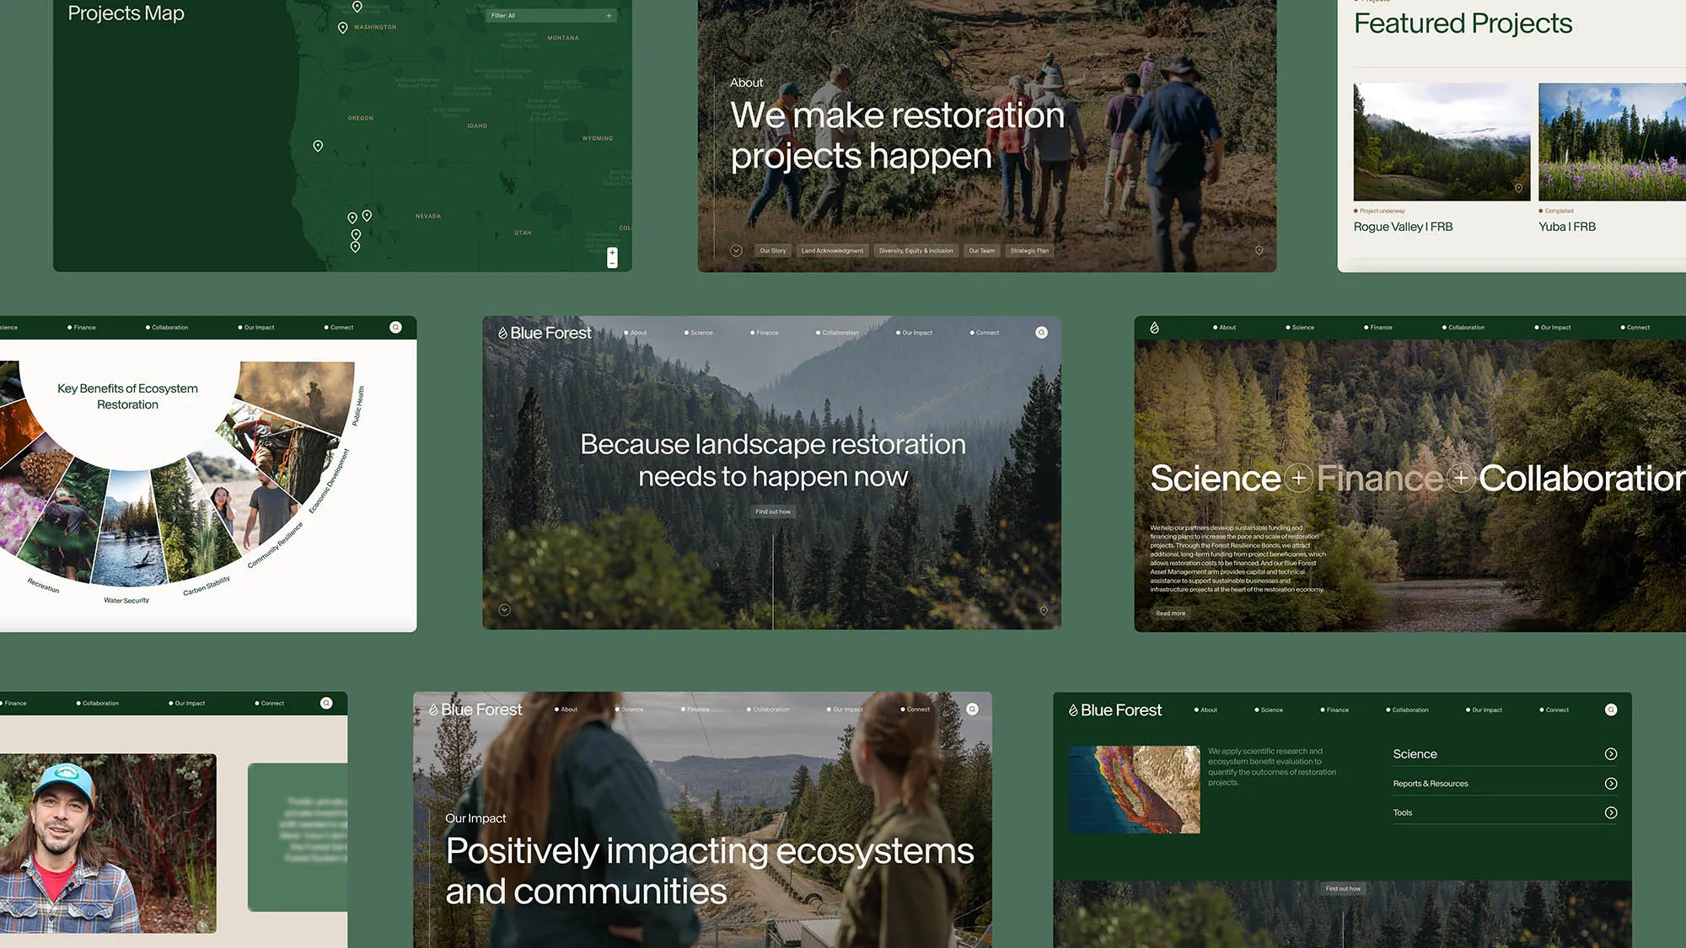This screenshot has width=1686, height=948.
Task: Click 'Read more' in Science+Finance+Collaboration card
Action: (1170, 613)
